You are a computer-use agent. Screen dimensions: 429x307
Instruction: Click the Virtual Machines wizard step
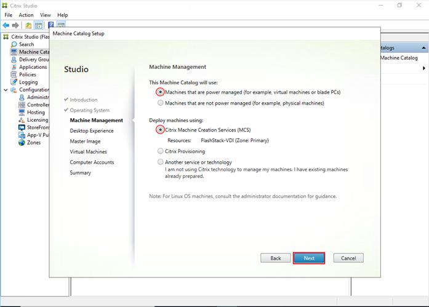click(x=88, y=152)
